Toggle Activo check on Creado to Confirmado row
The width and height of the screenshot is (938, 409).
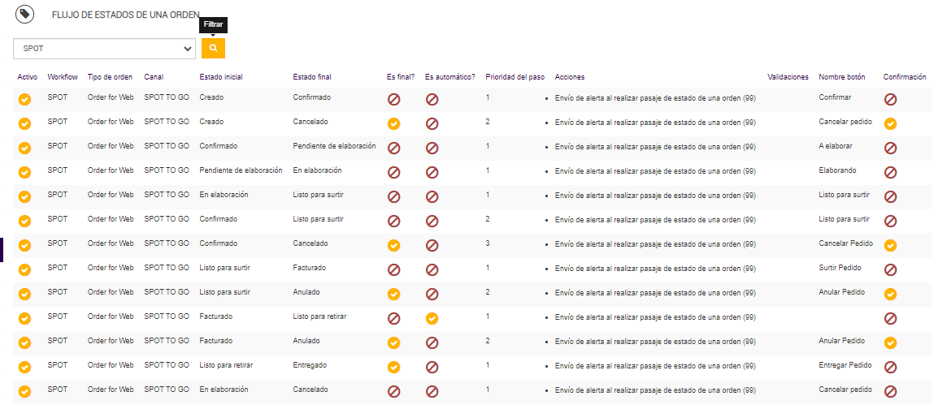(x=25, y=100)
